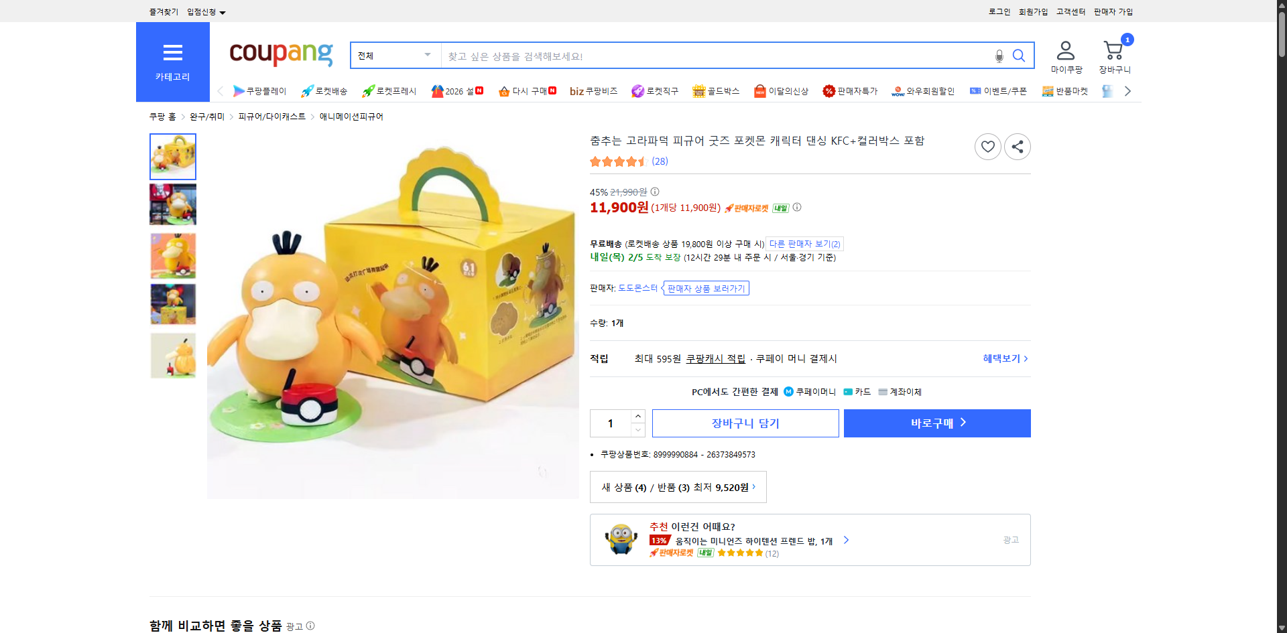Click the right chevron to reveal more categories
Screen dimensions: 1287x633
coord(1128,91)
